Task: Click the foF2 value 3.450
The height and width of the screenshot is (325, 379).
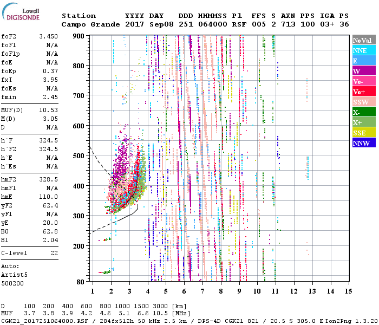Action: coord(48,36)
